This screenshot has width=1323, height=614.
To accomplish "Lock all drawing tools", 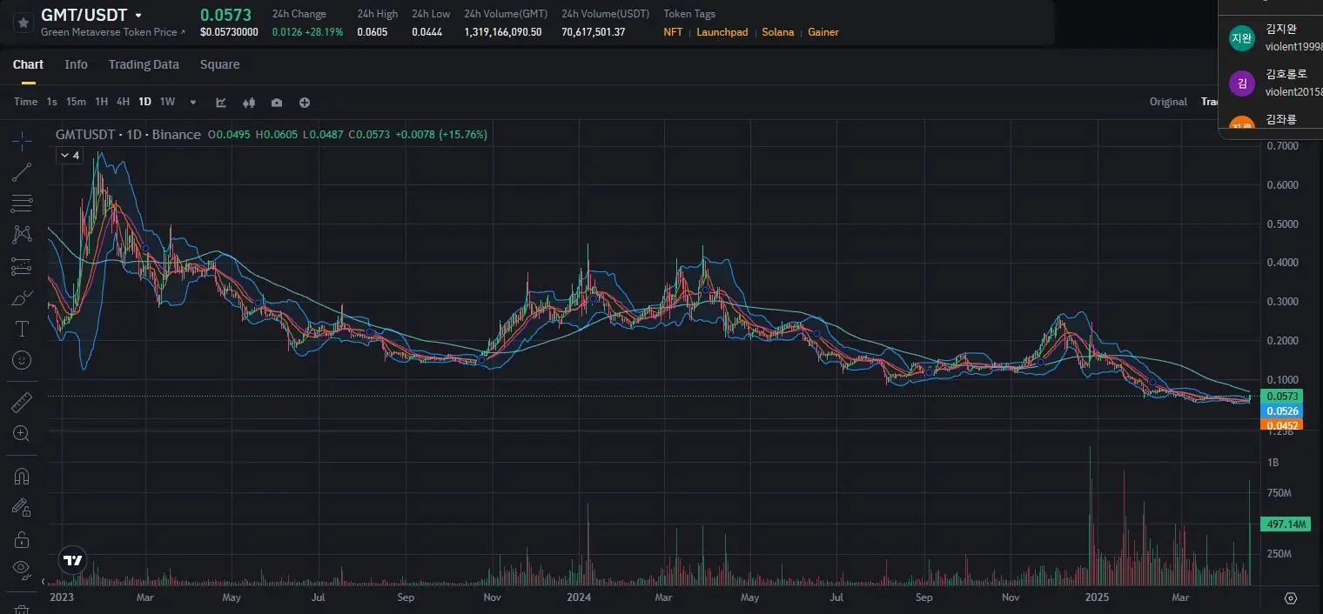I will tap(22, 539).
